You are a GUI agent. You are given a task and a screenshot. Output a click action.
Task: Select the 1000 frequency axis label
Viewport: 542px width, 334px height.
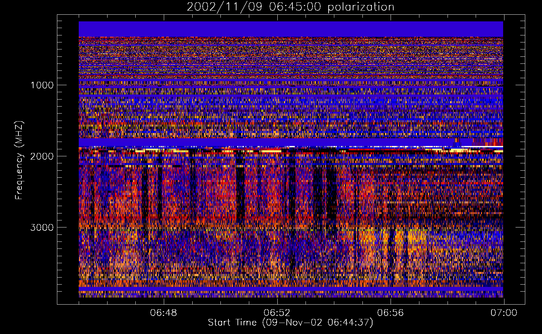click(42, 85)
